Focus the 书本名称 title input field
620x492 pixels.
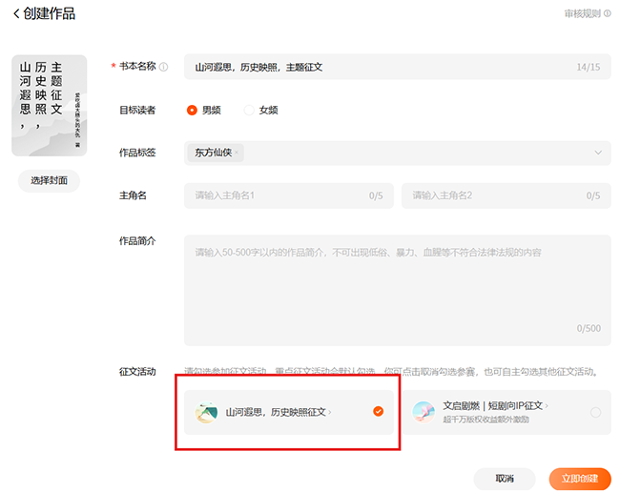[x=382, y=68]
